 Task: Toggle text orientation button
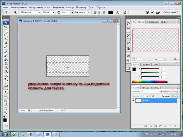[15, 12]
